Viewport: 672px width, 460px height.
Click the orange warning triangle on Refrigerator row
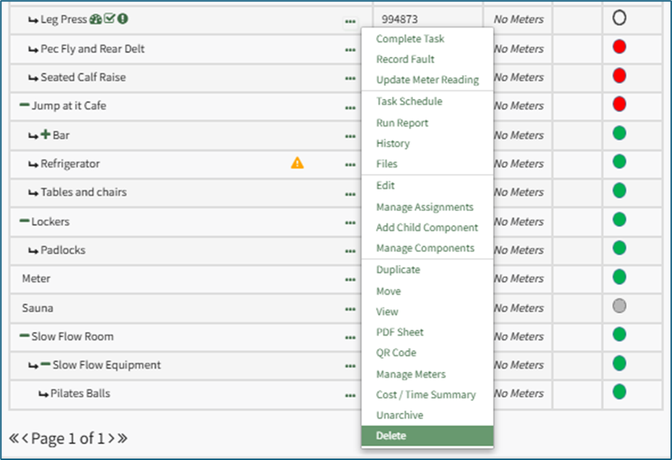[x=297, y=163]
